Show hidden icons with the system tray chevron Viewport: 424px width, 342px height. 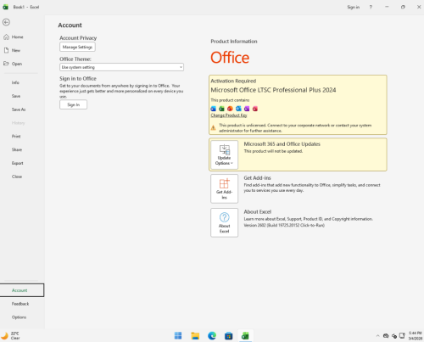[377, 336]
